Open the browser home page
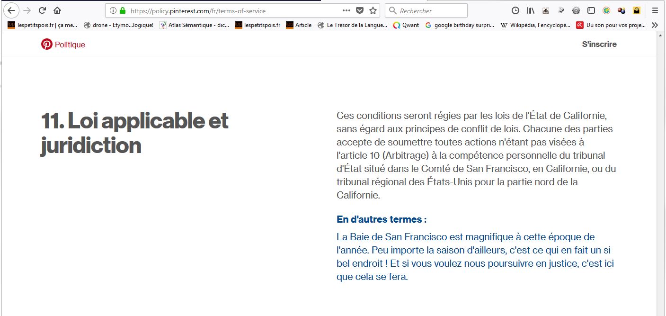666x316 pixels. pyautogui.click(x=57, y=10)
